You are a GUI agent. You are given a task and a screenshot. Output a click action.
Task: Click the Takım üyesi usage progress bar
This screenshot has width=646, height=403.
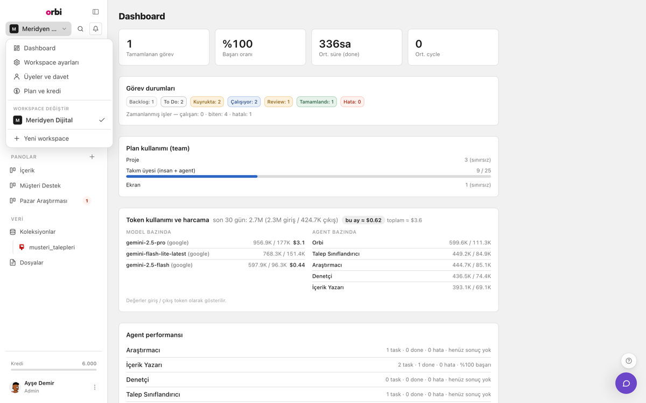coord(308,176)
